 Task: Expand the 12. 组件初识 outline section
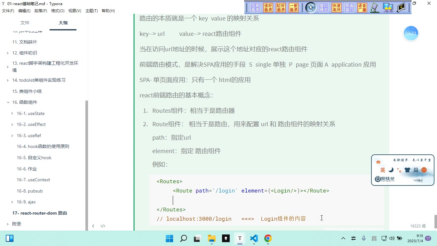[x=8, y=53]
